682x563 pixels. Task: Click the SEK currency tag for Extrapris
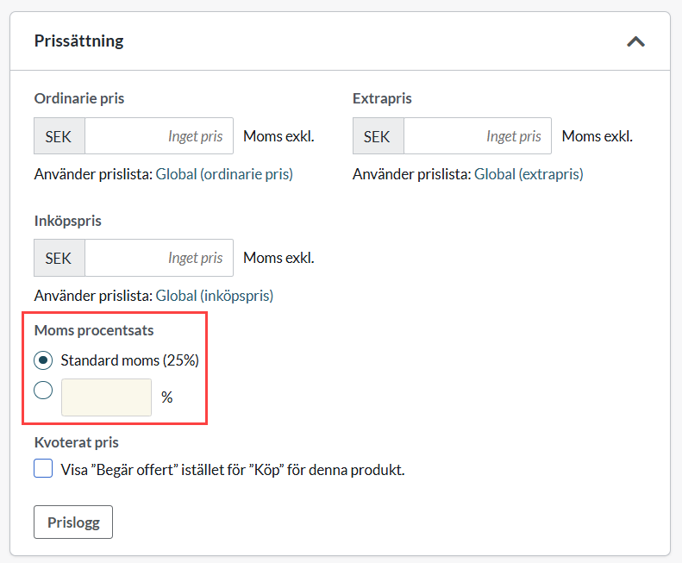coord(378,136)
